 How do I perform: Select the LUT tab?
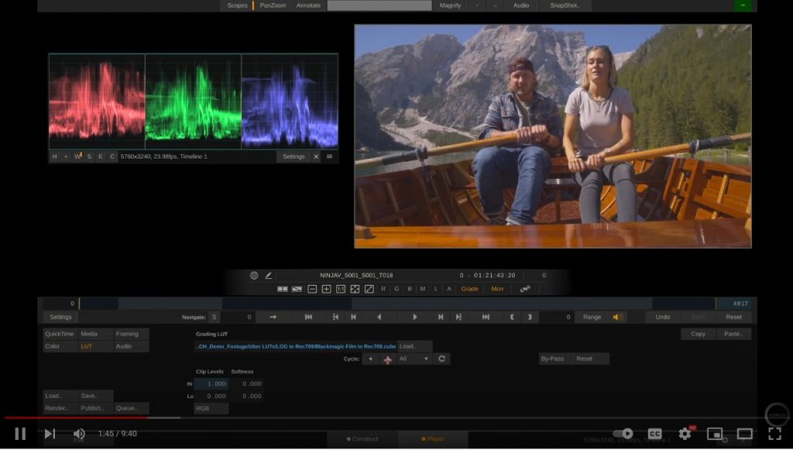click(95, 347)
